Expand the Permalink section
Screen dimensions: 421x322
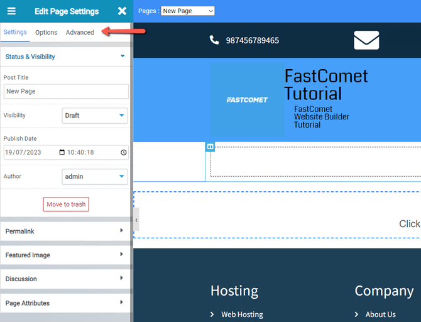[65, 231]
